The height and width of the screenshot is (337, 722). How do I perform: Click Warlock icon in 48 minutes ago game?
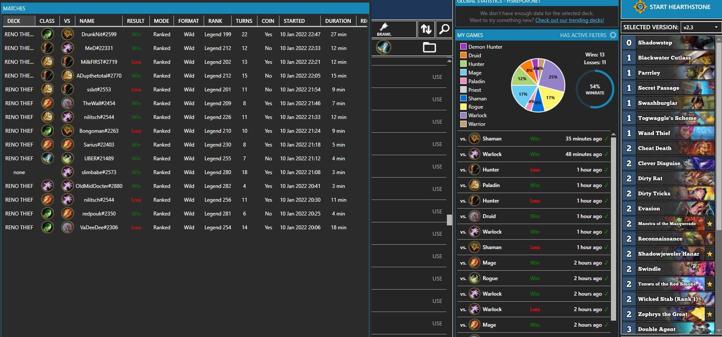point(474,154)
